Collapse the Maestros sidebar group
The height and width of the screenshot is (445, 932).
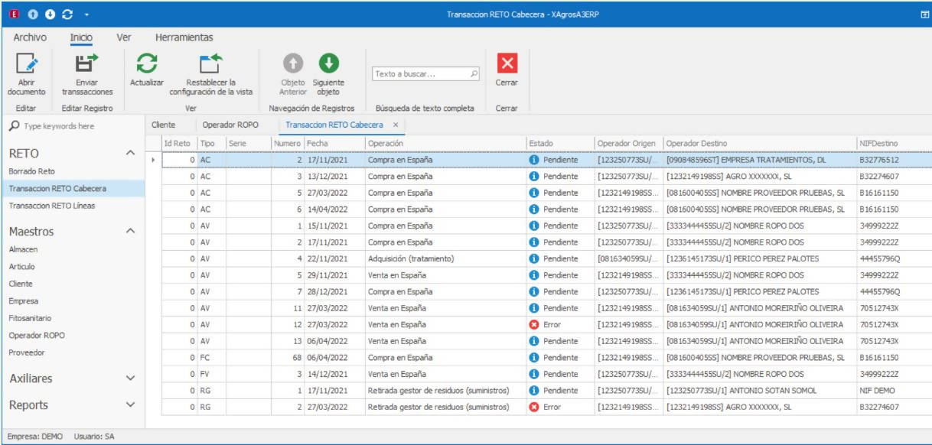click(x=129, y=230)
